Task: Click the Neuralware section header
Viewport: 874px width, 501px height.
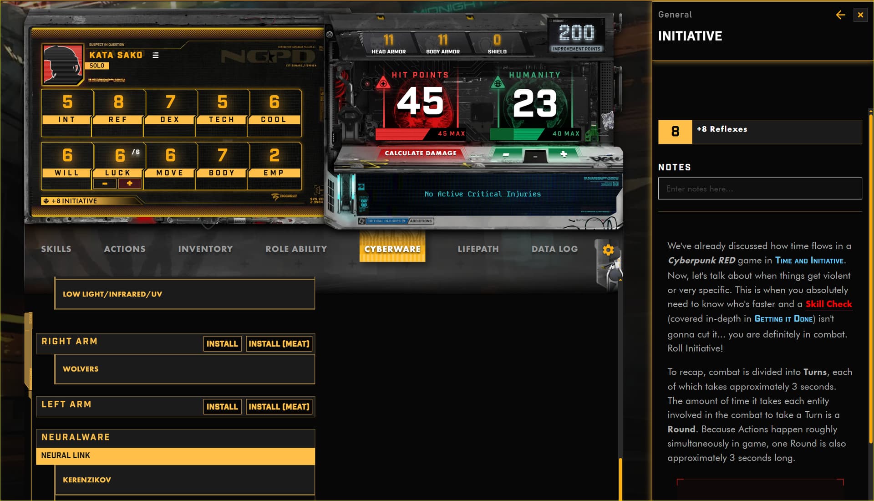Action: (175, 438)
